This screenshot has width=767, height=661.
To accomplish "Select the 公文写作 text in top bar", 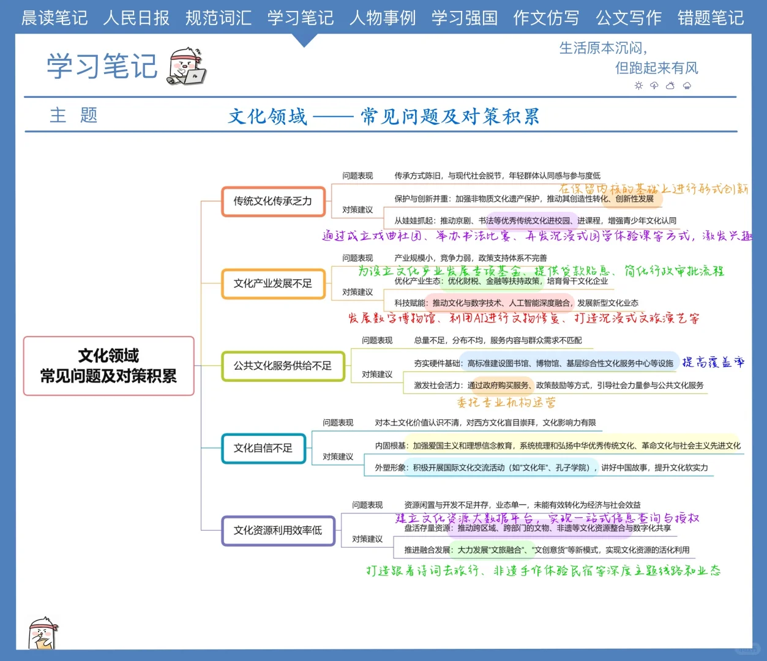I will 628,18.
